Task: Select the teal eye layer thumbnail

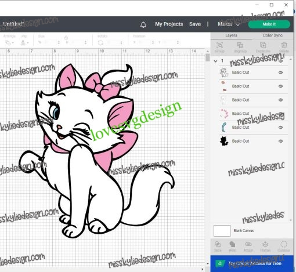Action: tap(224, 128)
